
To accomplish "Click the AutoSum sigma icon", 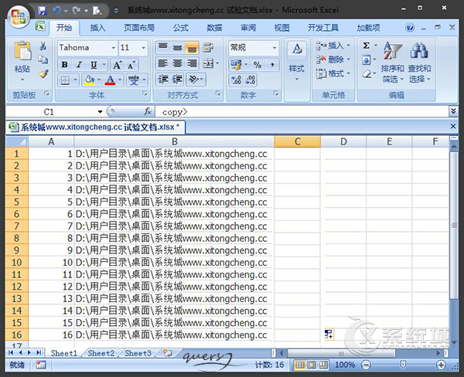I will (367, 46).
